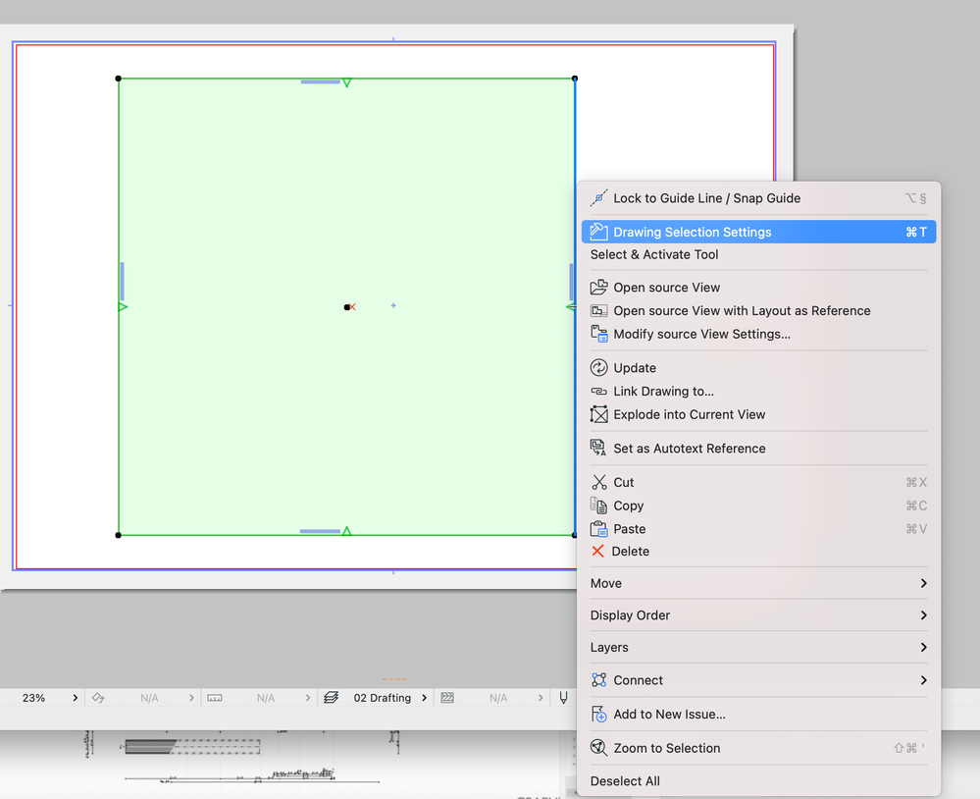Click the drawing's left edge green triangle
The width and height of the screenshot is (980, 799).
(124, 307)
